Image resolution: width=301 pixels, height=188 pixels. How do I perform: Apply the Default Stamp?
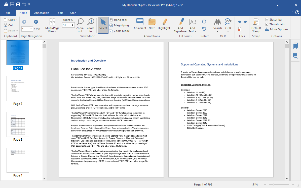(256, 25)
